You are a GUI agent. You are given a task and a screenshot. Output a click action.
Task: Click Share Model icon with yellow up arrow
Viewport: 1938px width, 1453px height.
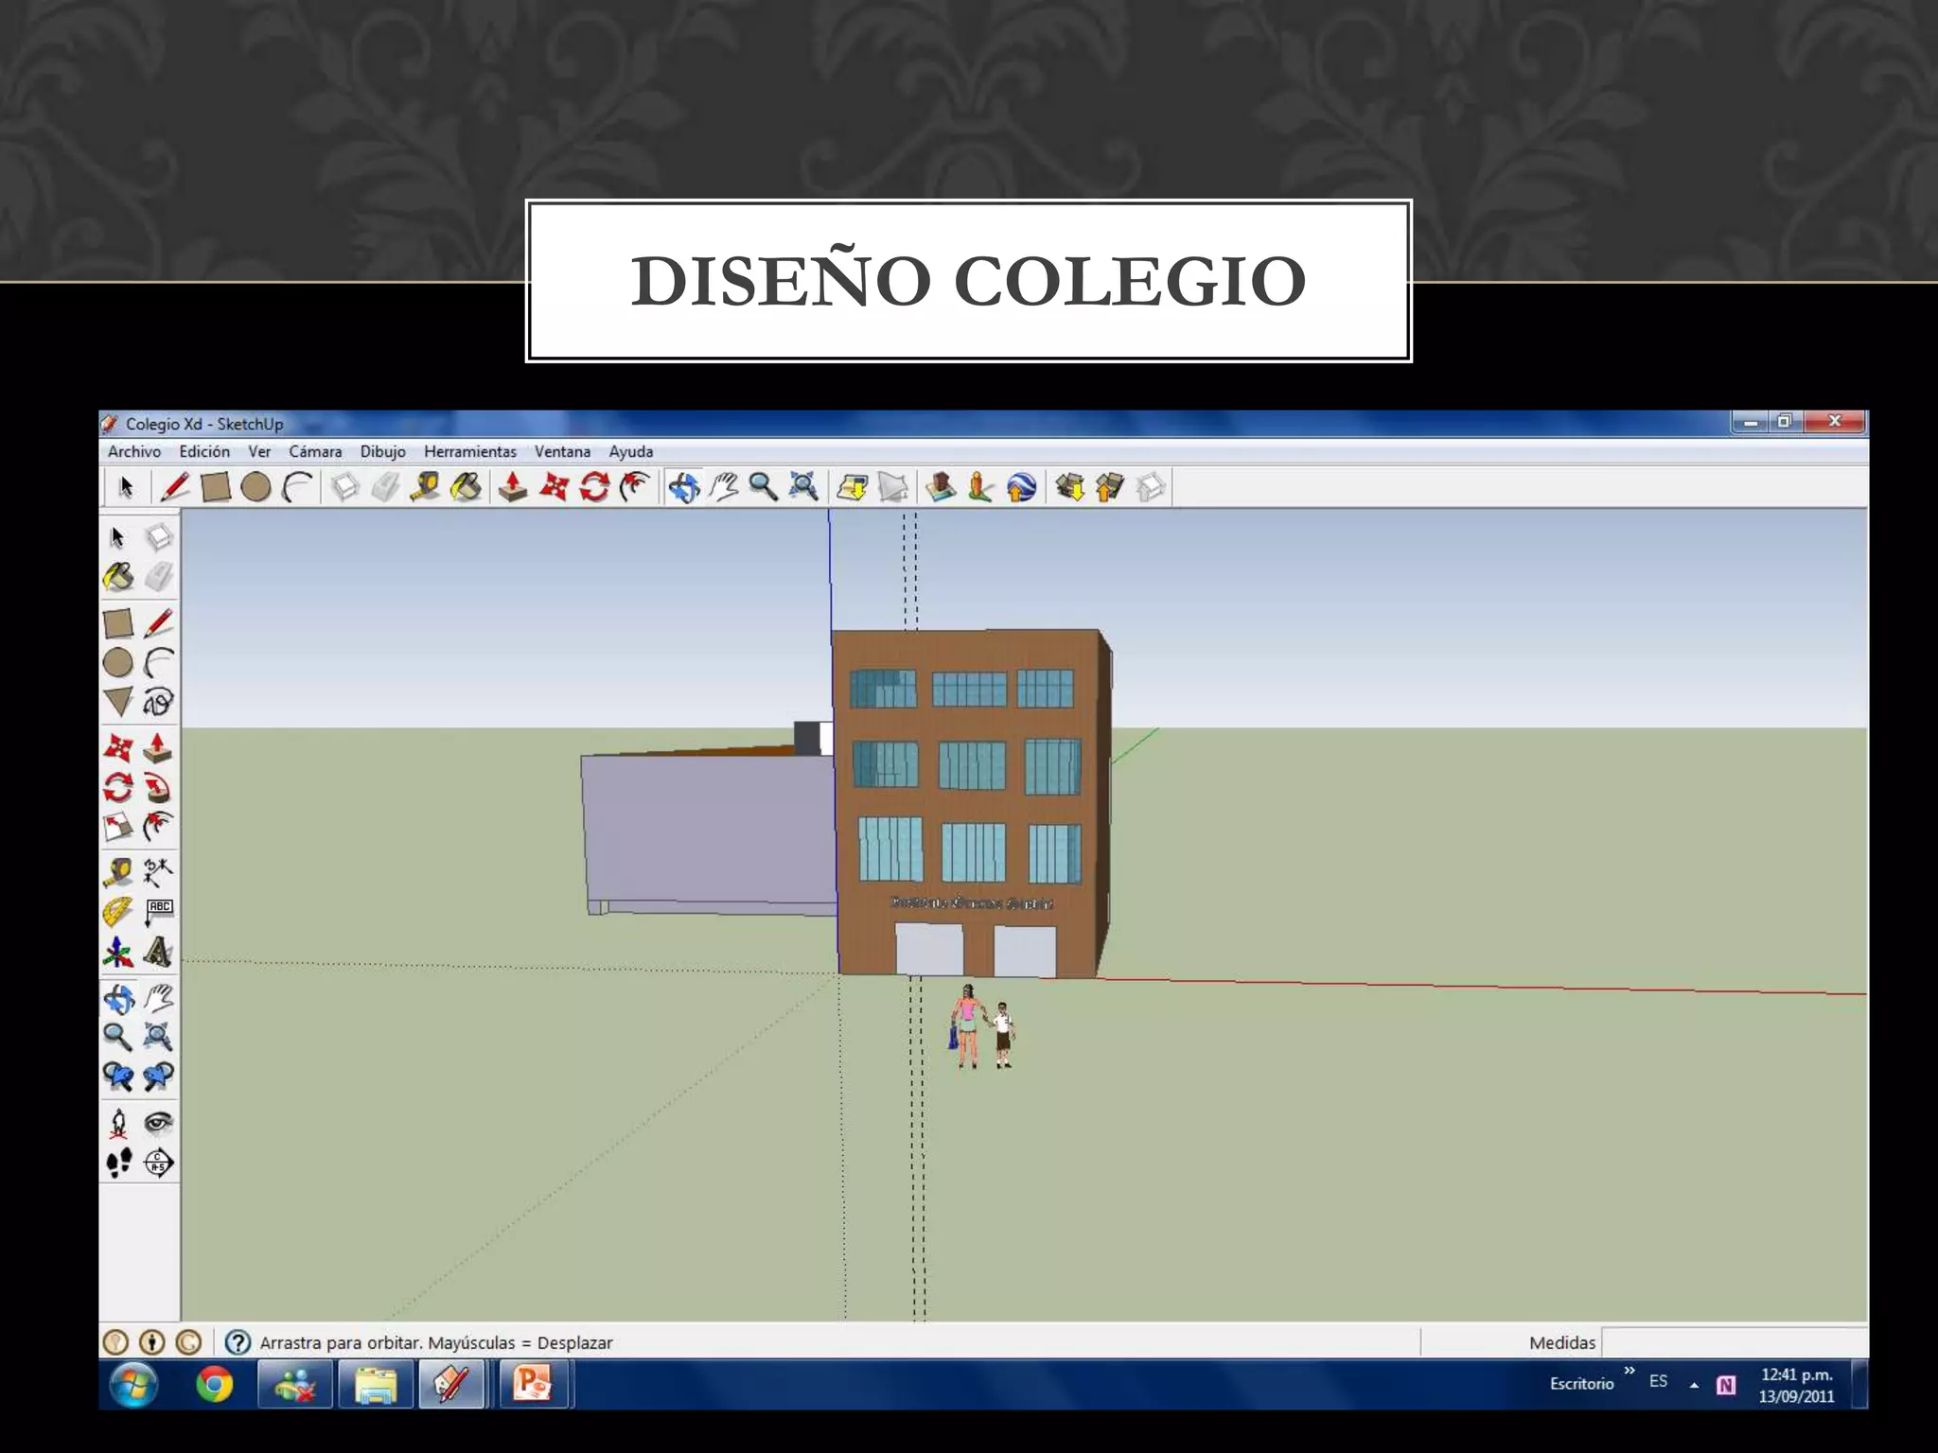pyautogui.click(x=1109, y=487)
